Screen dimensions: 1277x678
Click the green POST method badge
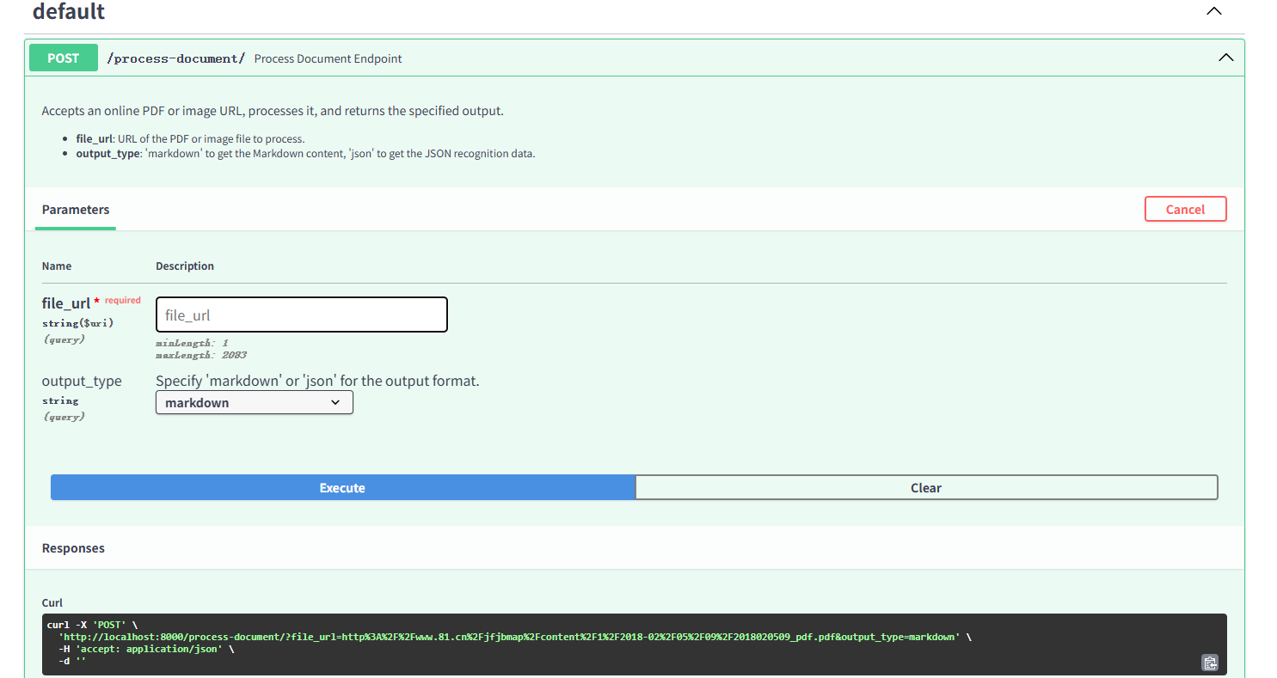pyautogui.click(x=64, y=58)
